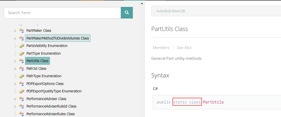Expand the PartMakerMethodToDivideVolumes Class node
The height and width of the screenshot is (117, 281).
(x=15, y=38)
